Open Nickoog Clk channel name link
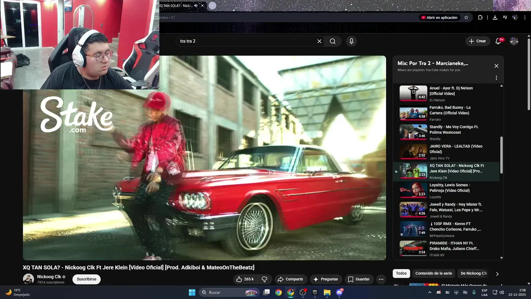Viewport: 531px width, 299px height. click(49, 277)
